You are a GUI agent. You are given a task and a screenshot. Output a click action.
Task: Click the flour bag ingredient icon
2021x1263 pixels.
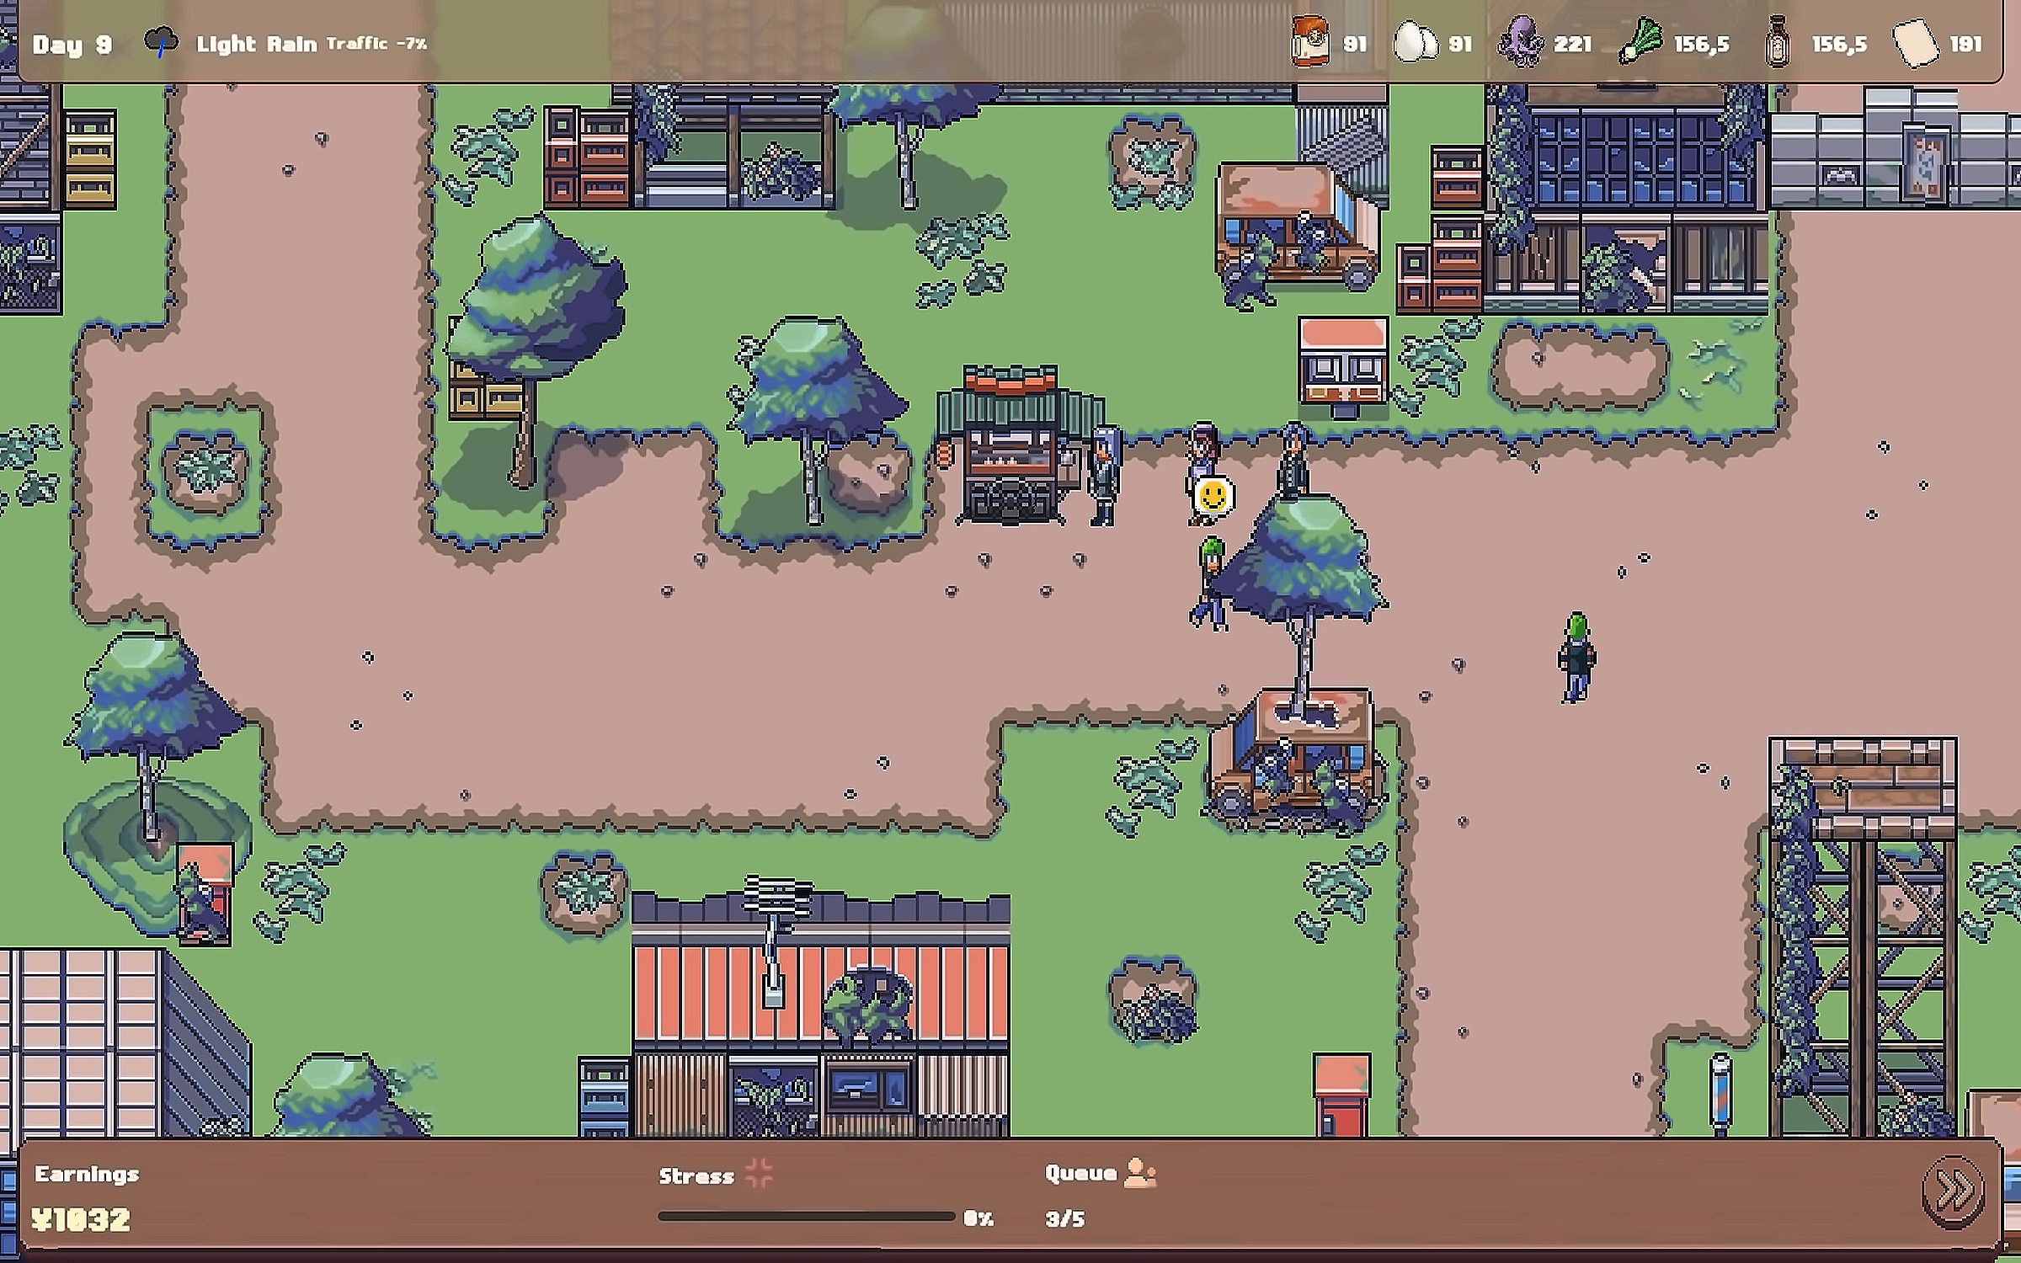[x=1309, y=42]
